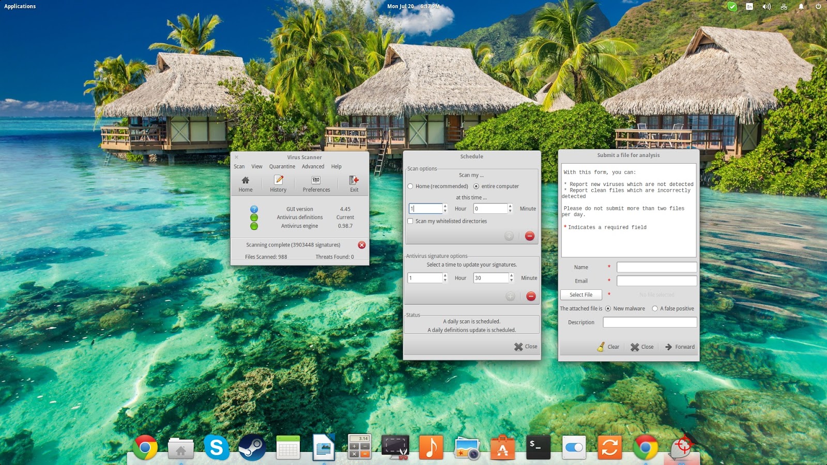The width and height of the screenshot is (827, 465).
Task: Dismiss the scanning complete message
Action: pyautogui.click(x=361, y=245)
